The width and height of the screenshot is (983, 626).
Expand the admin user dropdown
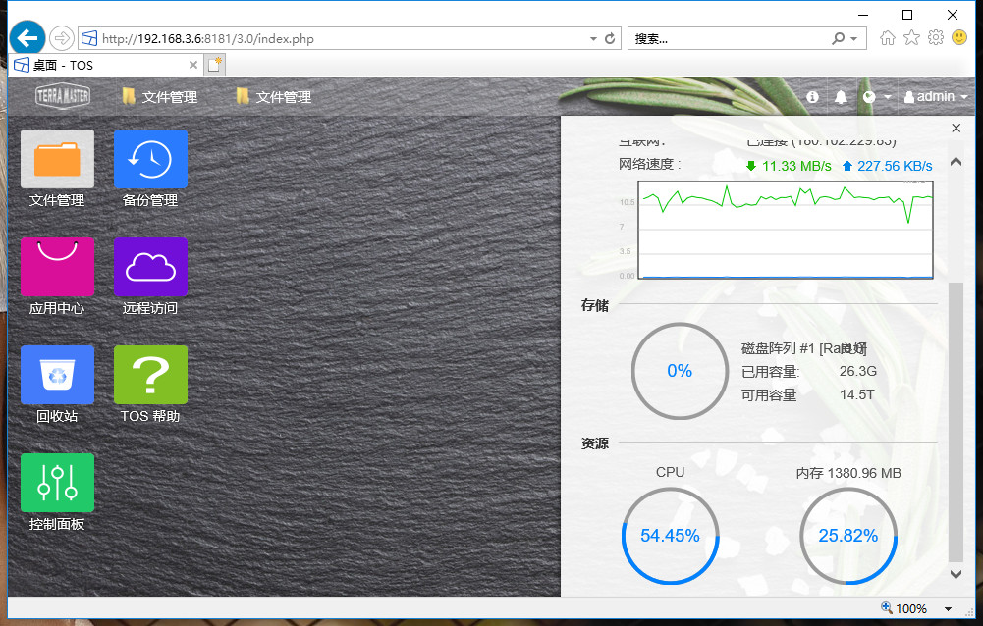point(936,97)
